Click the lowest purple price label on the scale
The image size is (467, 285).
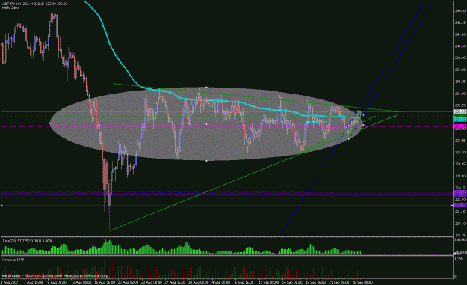point(460,206)
